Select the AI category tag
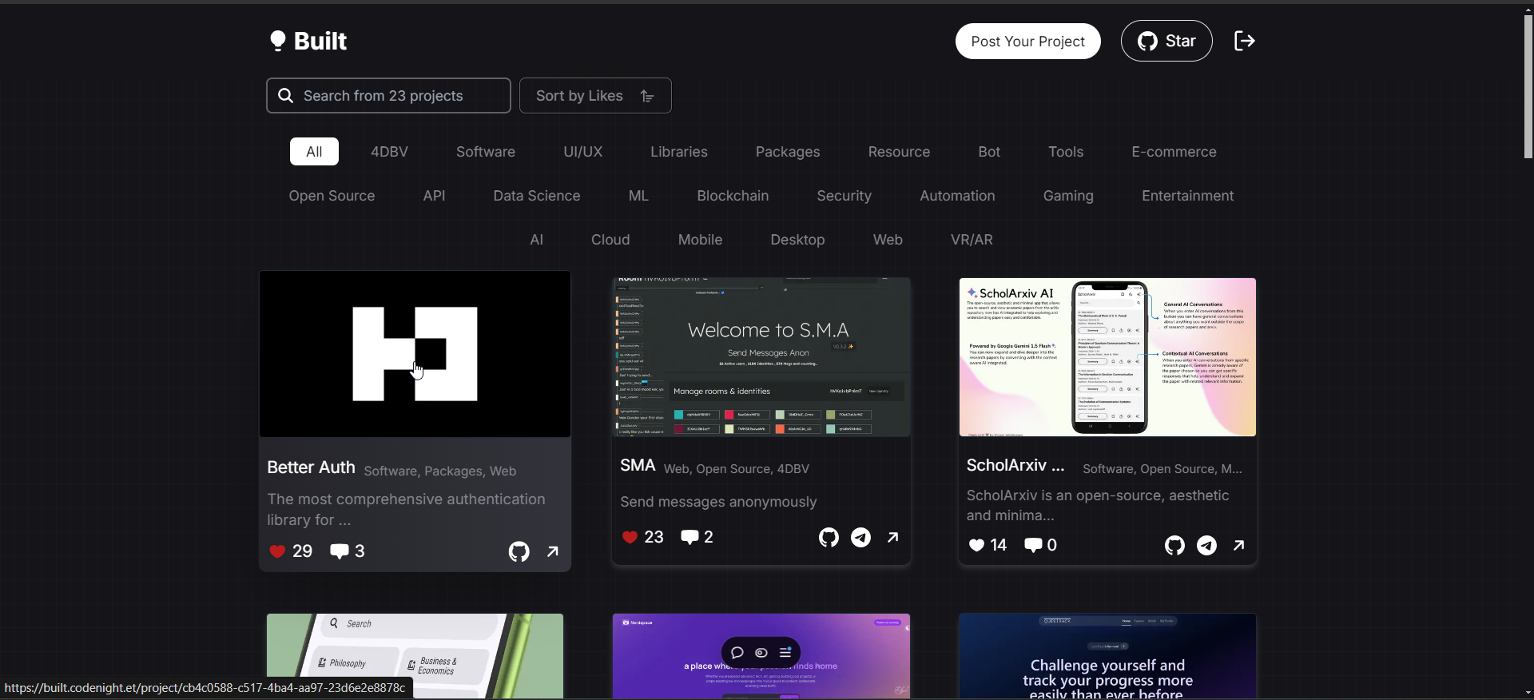The image size is (1534, 700). coord(537,240)
